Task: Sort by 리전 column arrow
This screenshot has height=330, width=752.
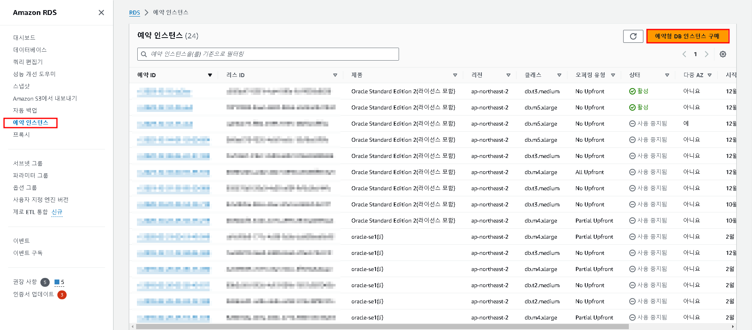Action: pos(508,75)
